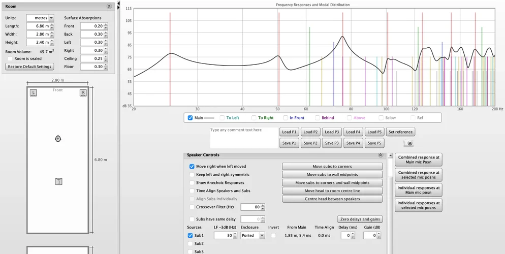Increase the Crossover Filter frequency stepper
The image size is (505, 254).
coord(263,205)
